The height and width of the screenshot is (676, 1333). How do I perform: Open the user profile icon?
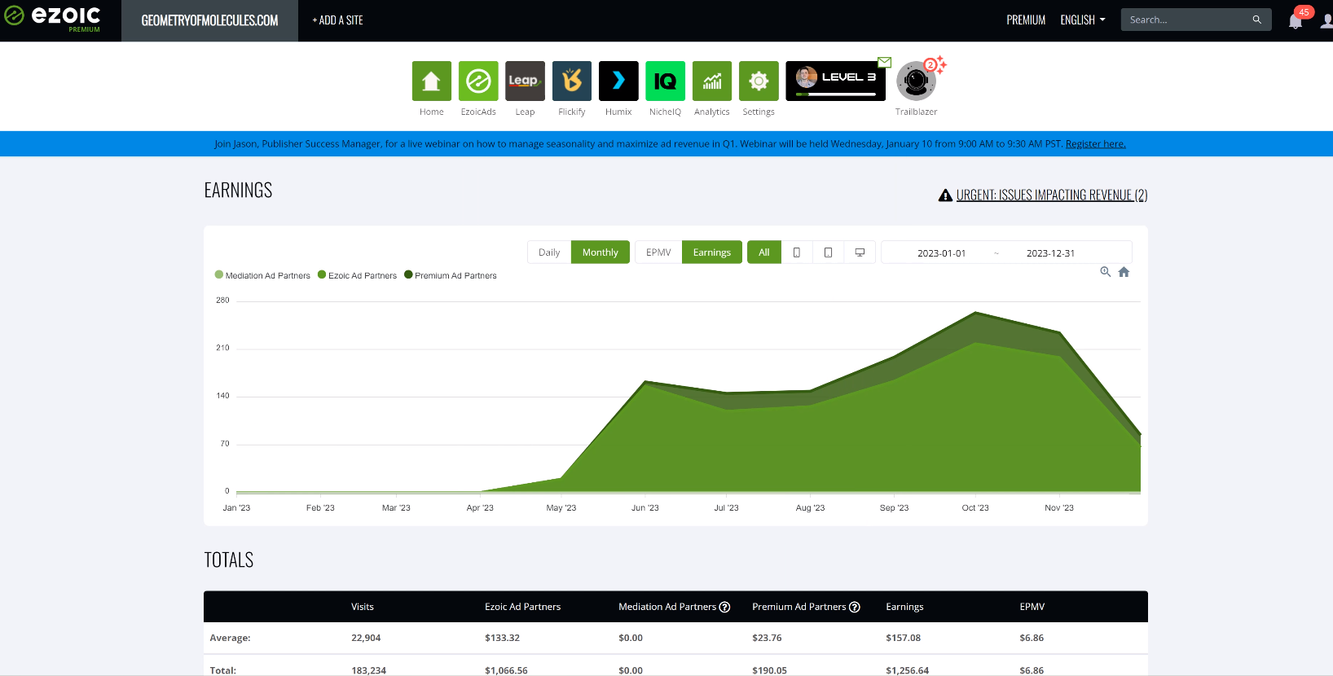(x=1326, y=20)
